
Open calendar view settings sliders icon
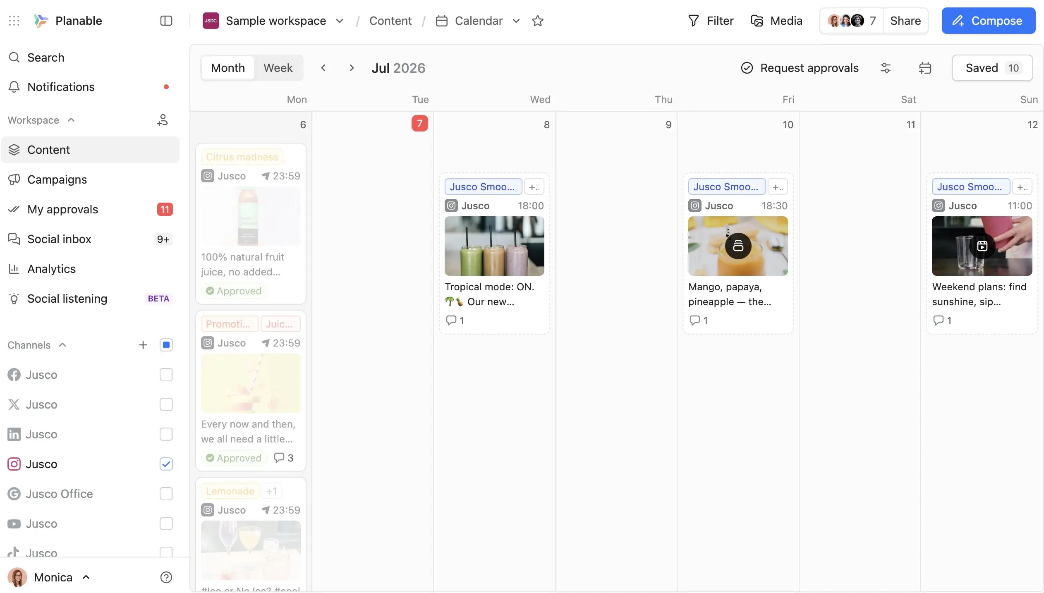[885, 68]
